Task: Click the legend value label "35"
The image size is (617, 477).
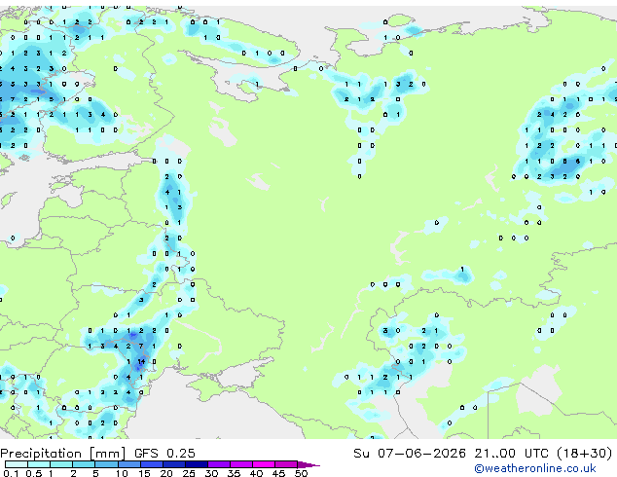Action: [x=234, y=473]
